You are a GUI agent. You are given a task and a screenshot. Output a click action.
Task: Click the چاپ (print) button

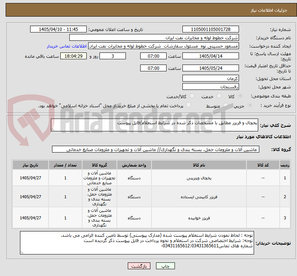(165, 266)
